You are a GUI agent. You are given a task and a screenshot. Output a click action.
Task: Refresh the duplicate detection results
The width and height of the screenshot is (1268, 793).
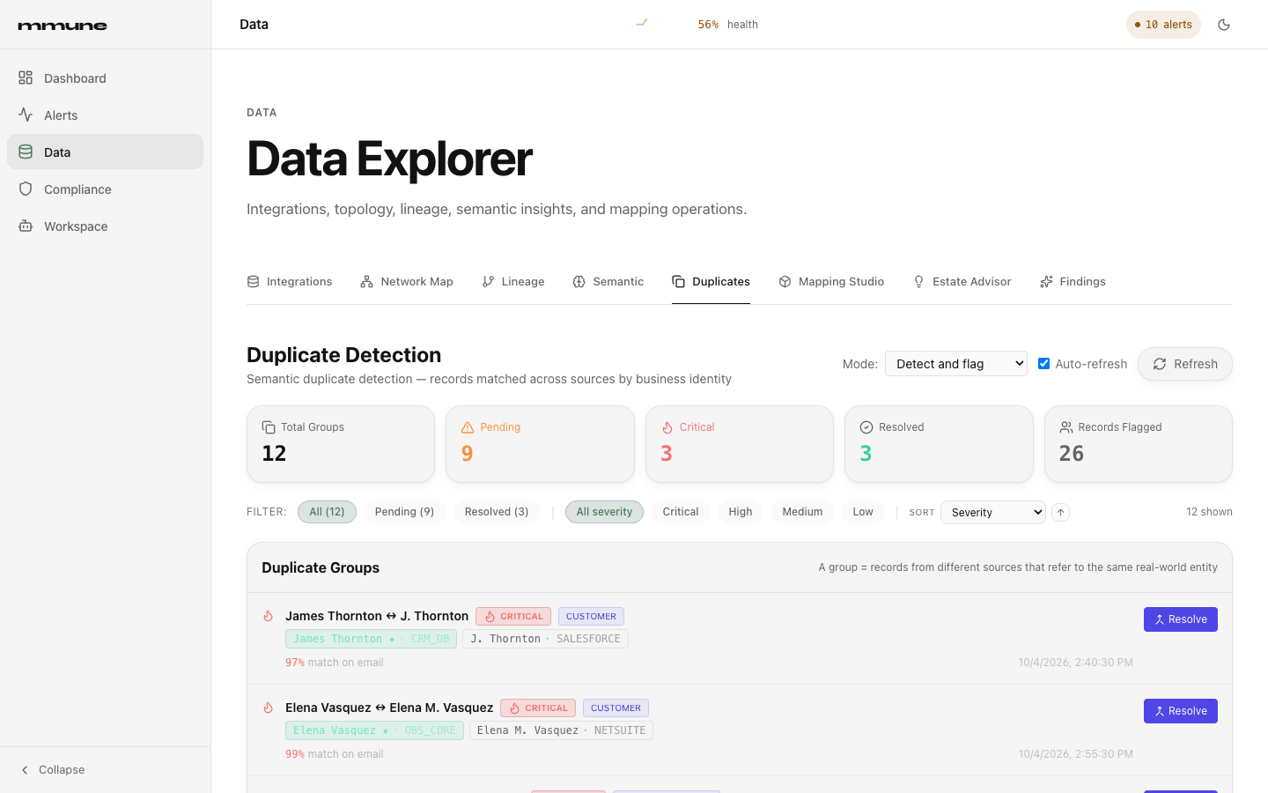pyautogui.click(x=1184, y=364)
